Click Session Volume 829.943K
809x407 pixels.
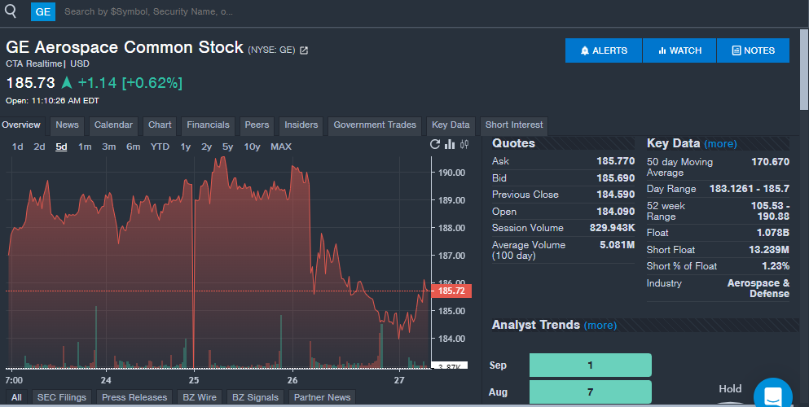pos(613,228)
